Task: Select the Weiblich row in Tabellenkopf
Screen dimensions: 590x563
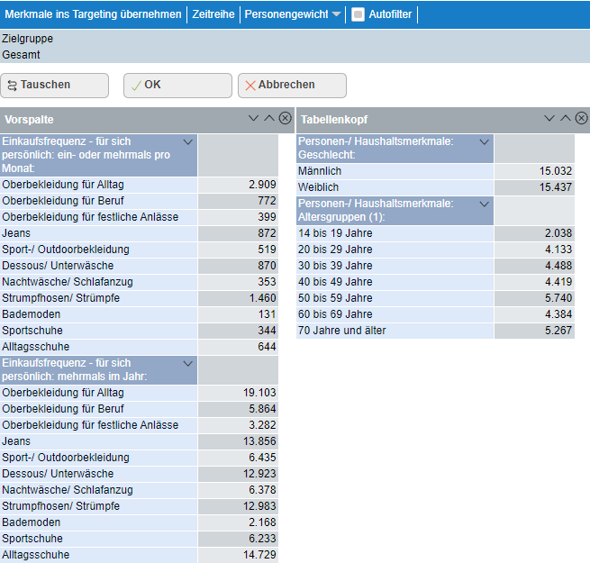Action: 395,186
